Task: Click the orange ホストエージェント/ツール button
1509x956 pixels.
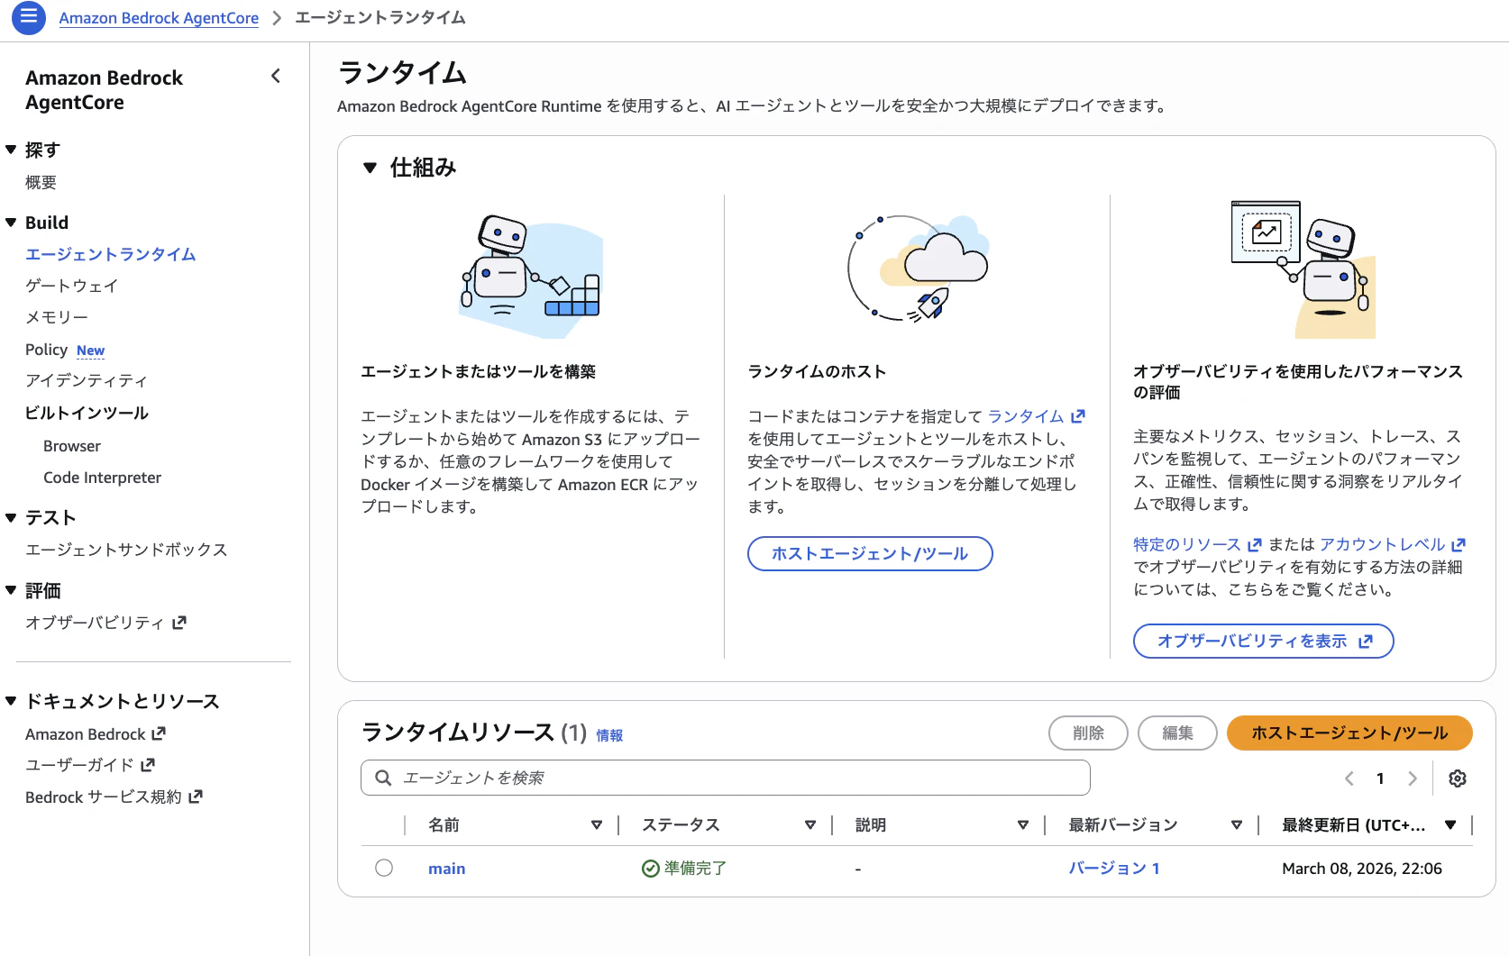Action: (x=1349, y=733)
